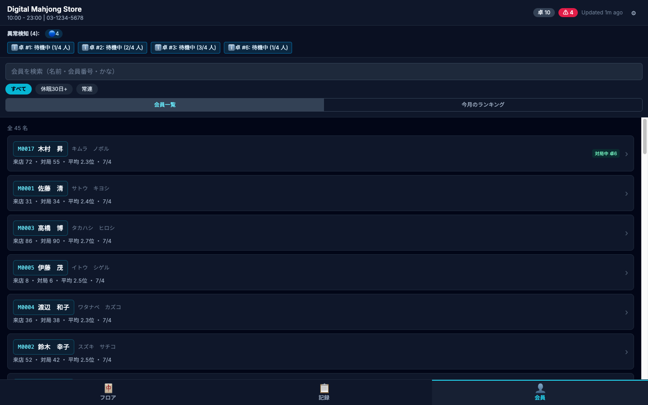The width and height of the screenshot is (648, 405).
Task: Click the 全 45 名 count label
Action: tap(18, 128)
